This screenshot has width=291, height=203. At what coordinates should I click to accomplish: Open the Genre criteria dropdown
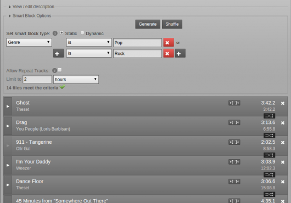tap(29, 42)
